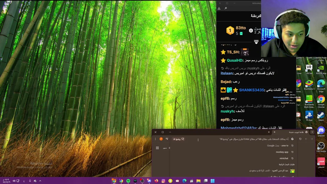Open the Kick chat leaderboard collapse icon
This screenshot has height=184, width=327.
point(256,42)
